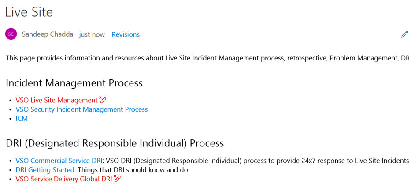Click the Incident Management Process heading
Image resolution: width=411 pixels, height=191 pixels.
[74, 83]
